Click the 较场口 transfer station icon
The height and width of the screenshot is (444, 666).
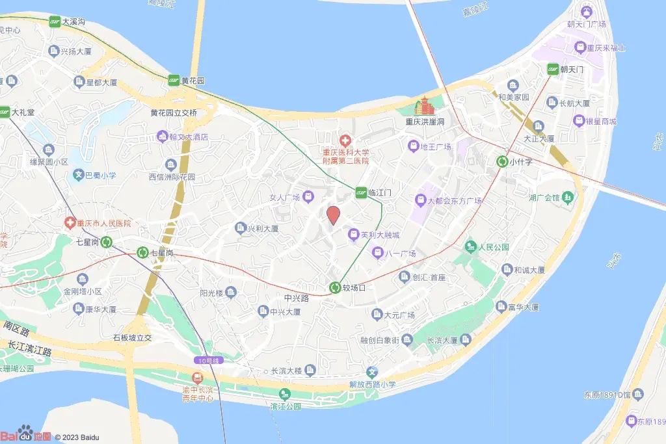[x=335, y=288]
